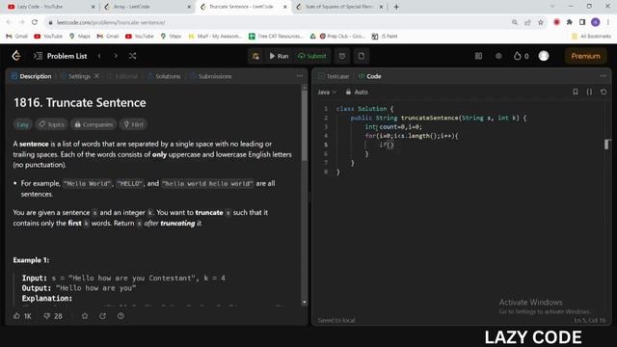Add problem to favorites star icon

click(x=85, y=316)
